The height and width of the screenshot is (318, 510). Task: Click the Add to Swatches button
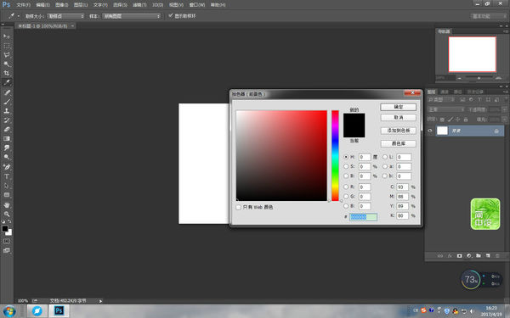(398, 131)
